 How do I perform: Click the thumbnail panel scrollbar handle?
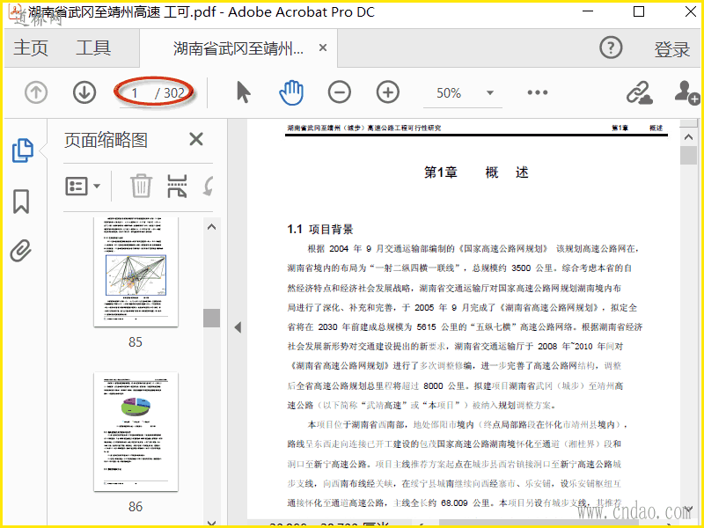coord(211,318)
